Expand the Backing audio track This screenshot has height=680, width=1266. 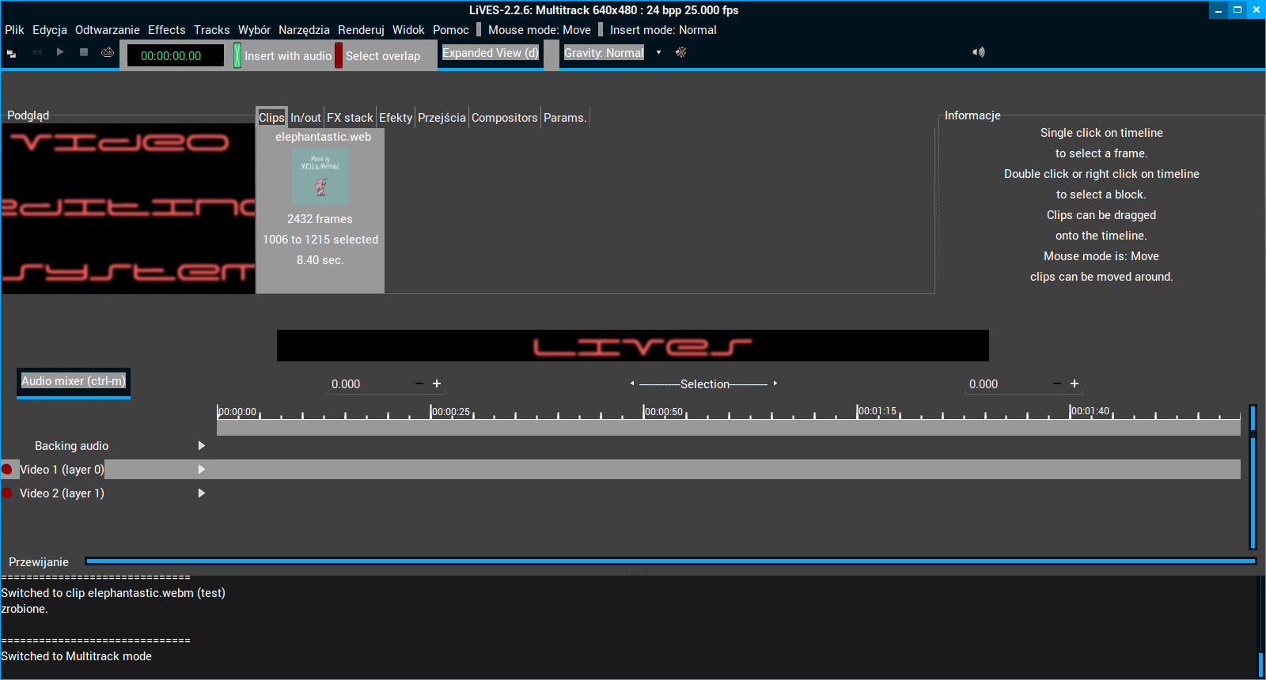pos(202,446)
